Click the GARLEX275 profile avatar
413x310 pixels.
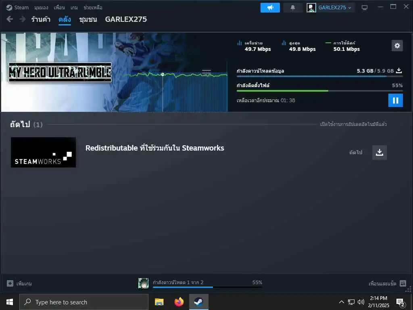click(311, 8)
